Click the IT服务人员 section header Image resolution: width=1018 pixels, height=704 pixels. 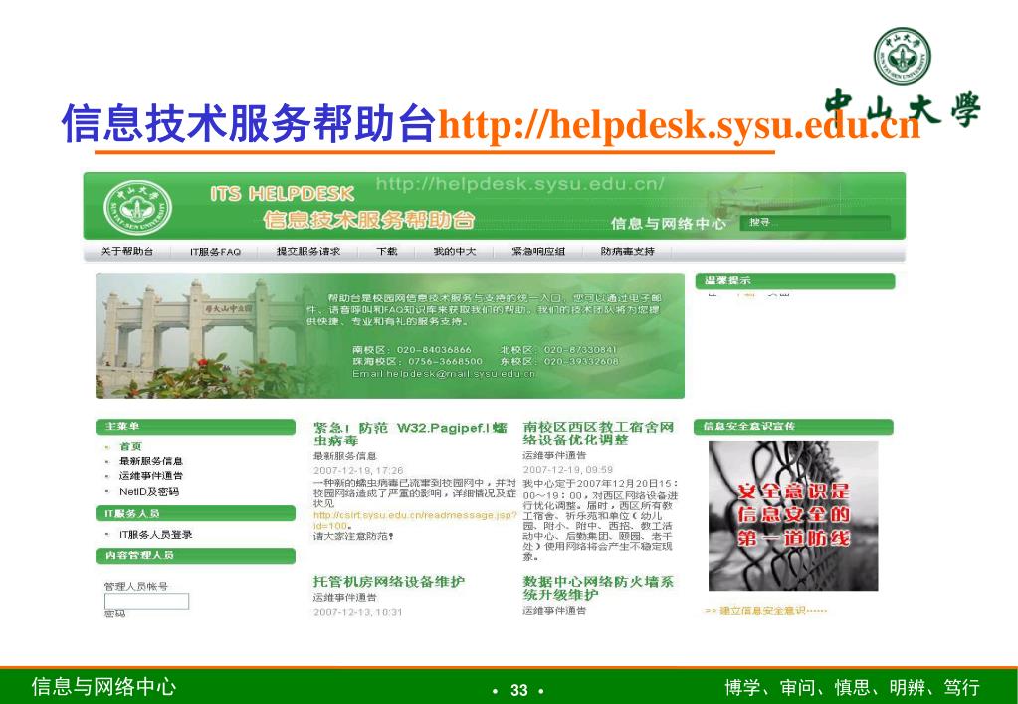tap(195, 514)
